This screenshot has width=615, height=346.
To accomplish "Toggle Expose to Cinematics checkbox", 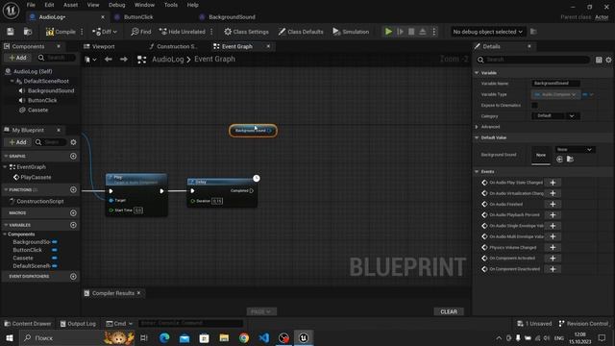I will click(534, 106).
